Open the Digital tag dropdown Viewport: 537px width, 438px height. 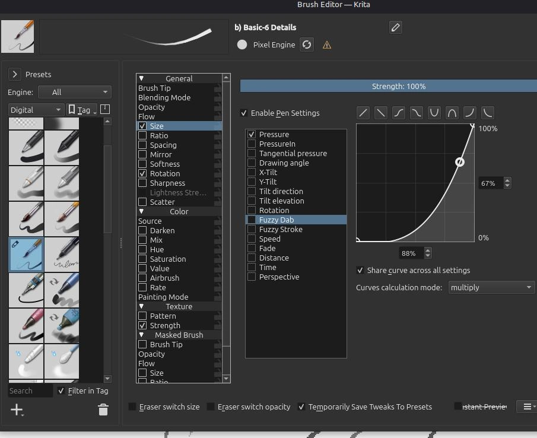tap(36, 110)
